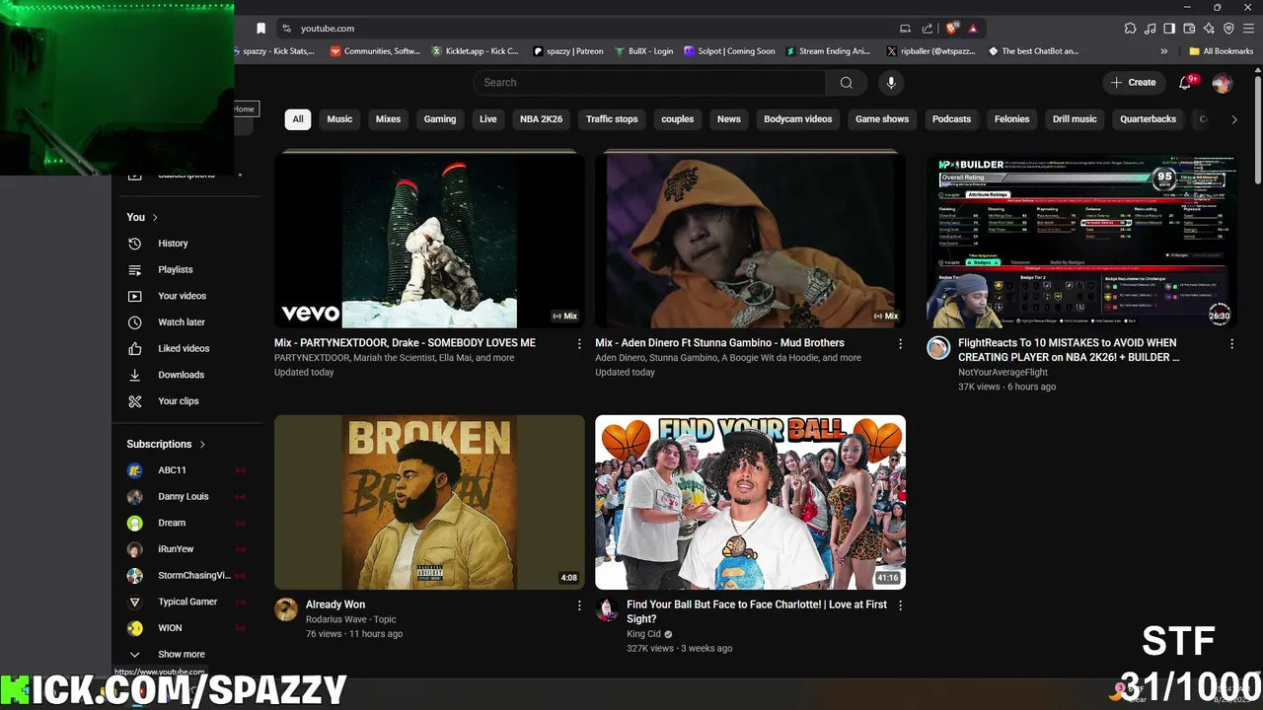This screenshot has height=710, width=1263.
Task: Open Danny Louis subscription channel
Action: [186, 497]
